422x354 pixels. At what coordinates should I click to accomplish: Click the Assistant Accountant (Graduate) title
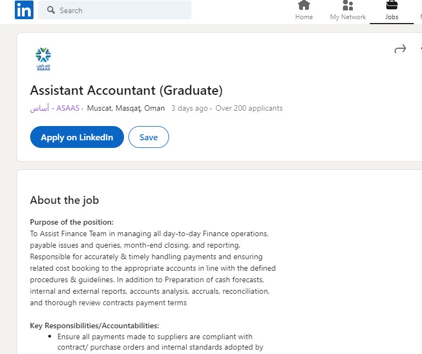[126, 90]
